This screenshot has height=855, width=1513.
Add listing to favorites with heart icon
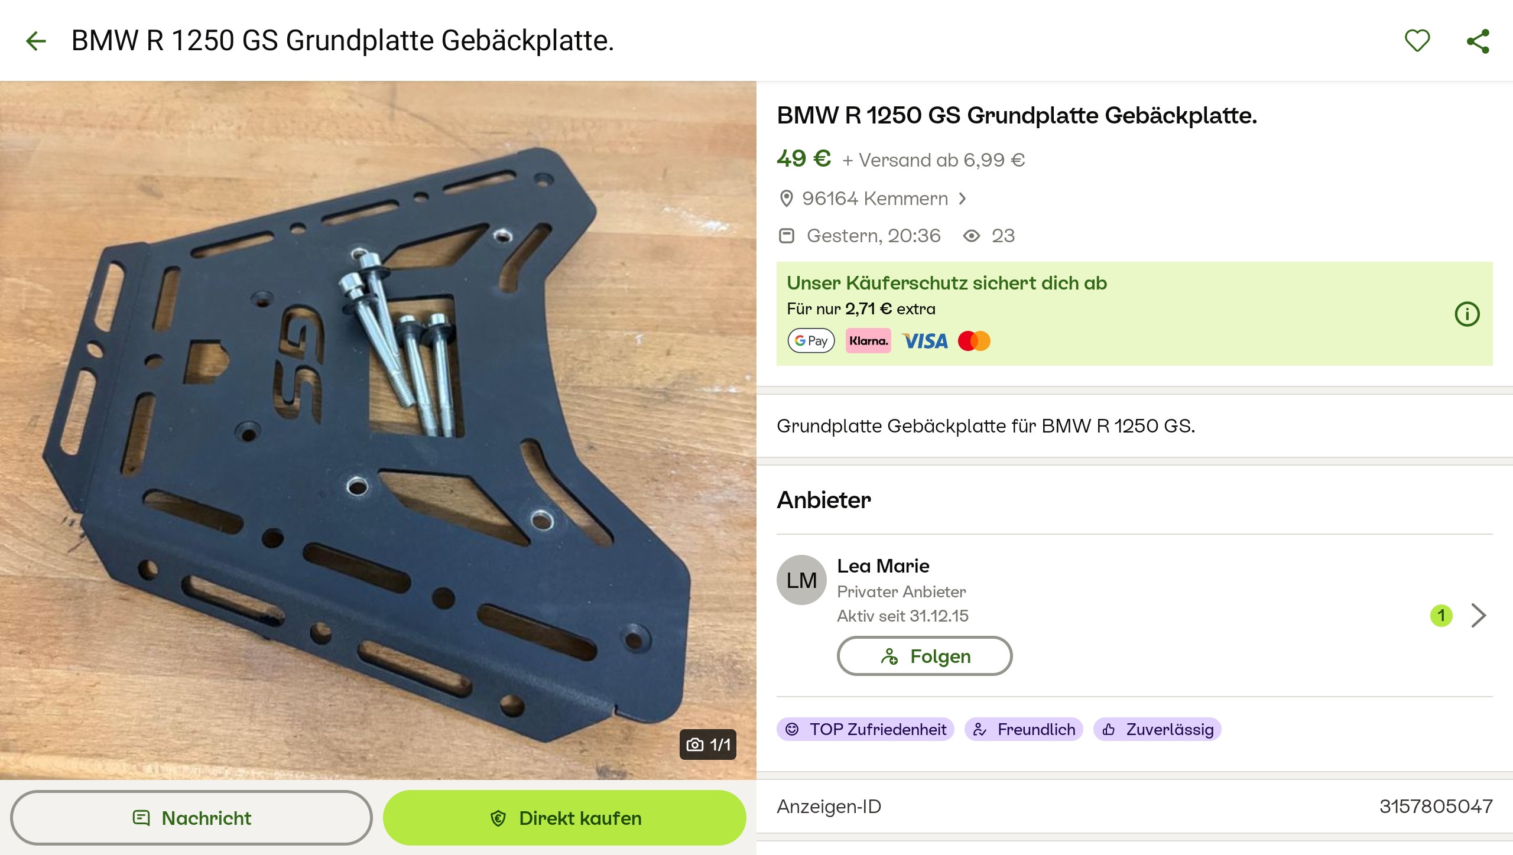[1417, 41]
